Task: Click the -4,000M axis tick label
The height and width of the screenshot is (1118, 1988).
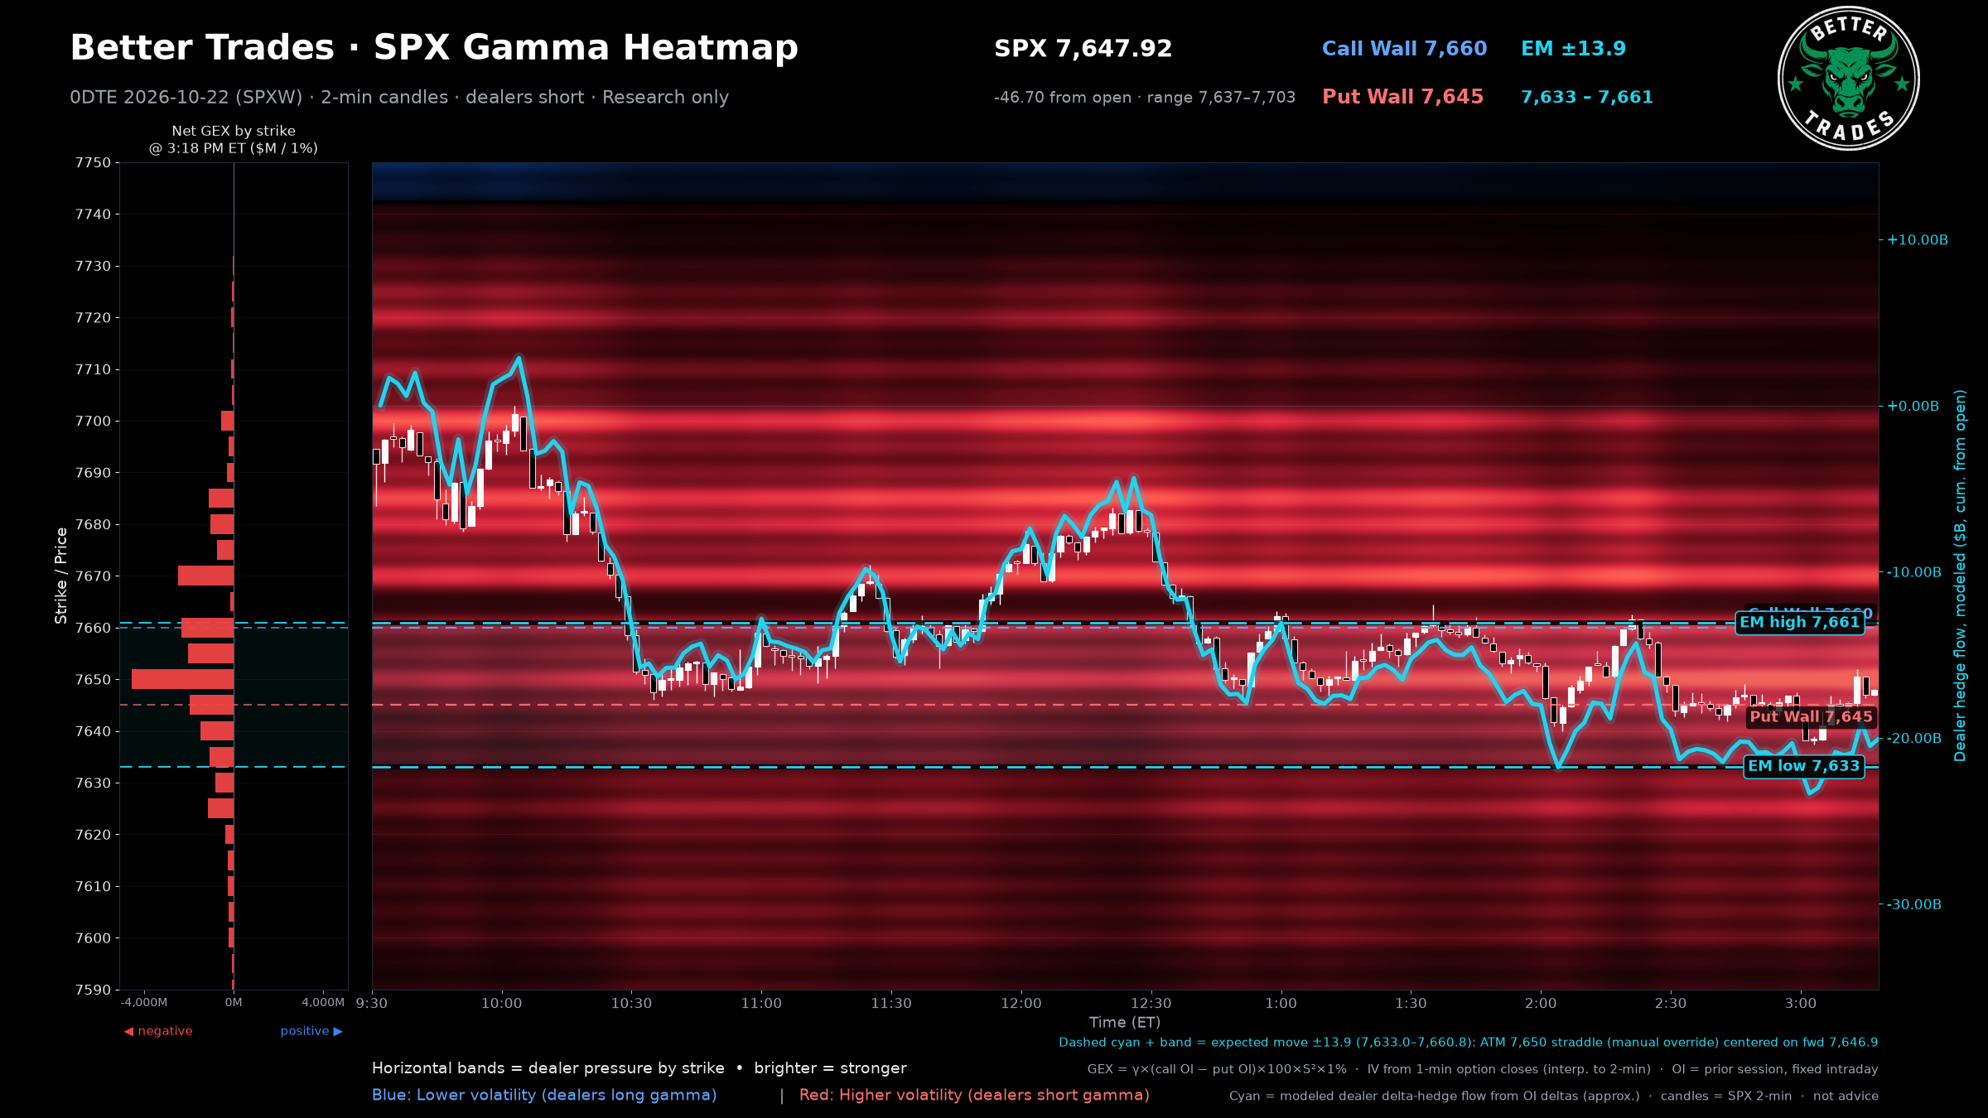Action: tap(144, 1003)
